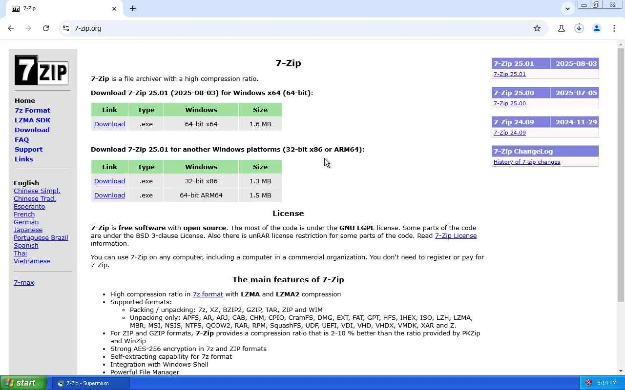
Task: Open the user profile icon
Action: 597,28
